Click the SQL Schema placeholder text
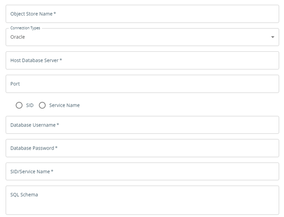 coord(24,195)
